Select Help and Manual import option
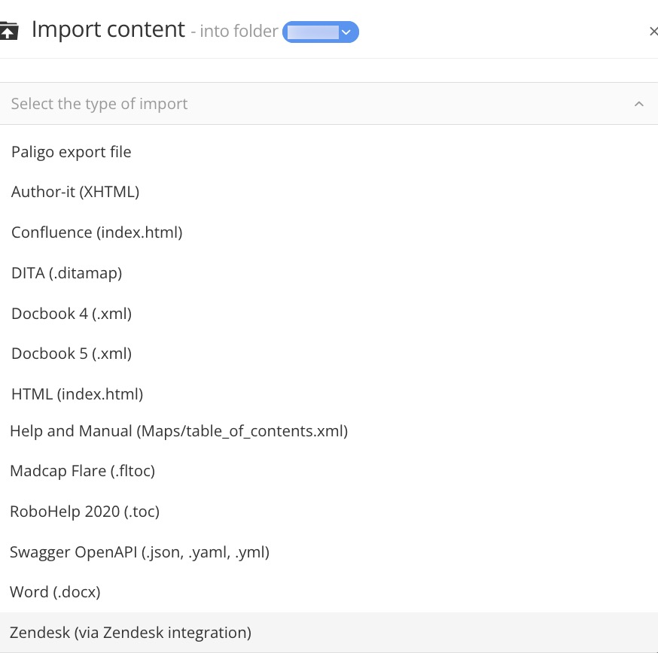658x653 pixels. [x=178, y=430]
